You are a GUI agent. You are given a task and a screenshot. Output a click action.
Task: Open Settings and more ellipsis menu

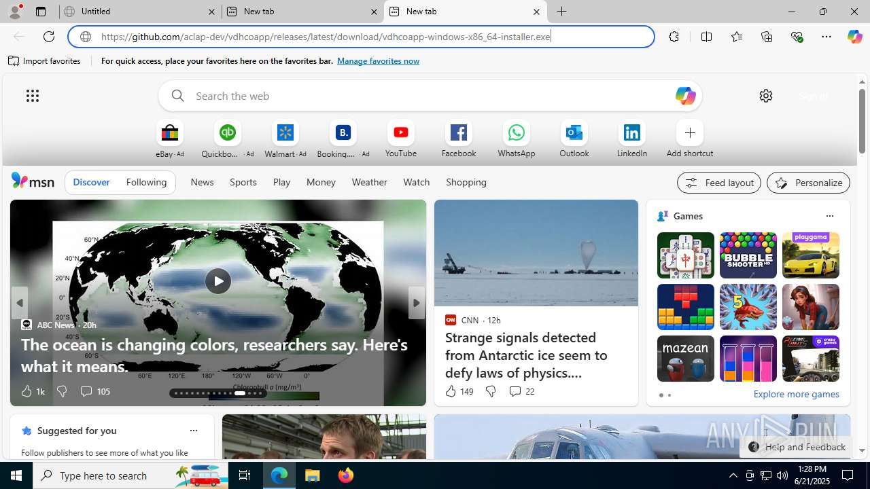[826, 37]
